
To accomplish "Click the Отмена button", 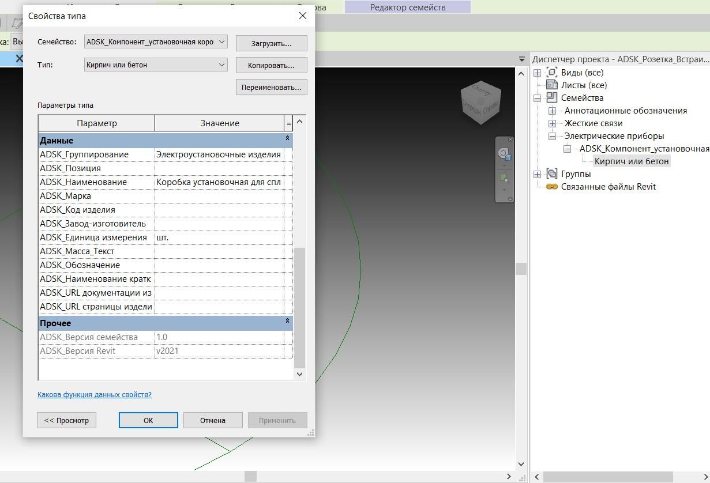I will [x=213, y=420].
